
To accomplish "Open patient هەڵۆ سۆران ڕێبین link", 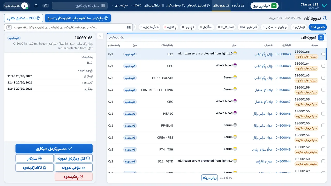I will pyautogui.click(x=262, y=150).
